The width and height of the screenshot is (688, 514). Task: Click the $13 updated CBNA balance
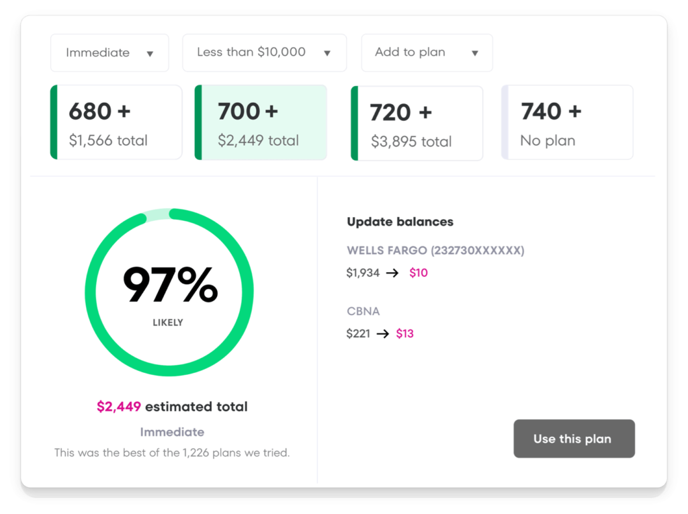point(406,333)
